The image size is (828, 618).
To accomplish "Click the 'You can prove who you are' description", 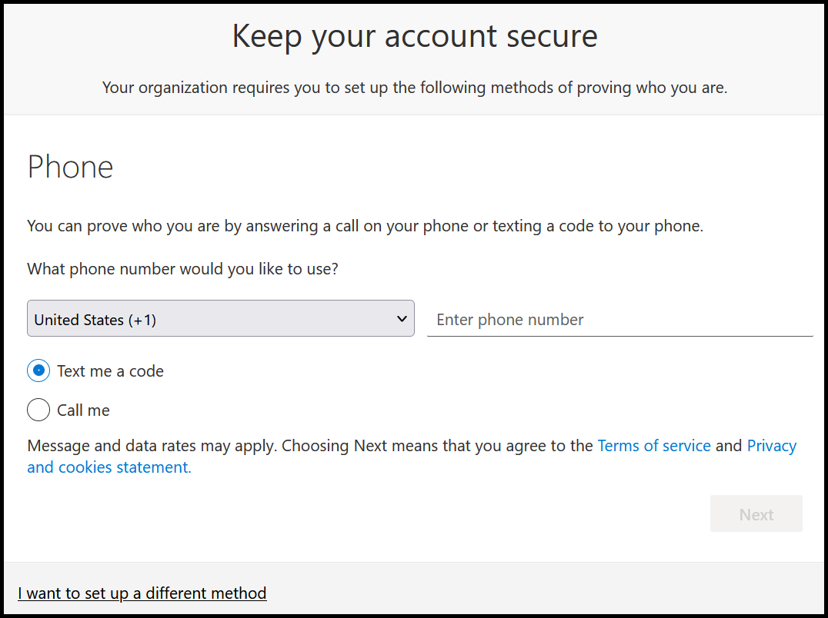I will [366, 226].
